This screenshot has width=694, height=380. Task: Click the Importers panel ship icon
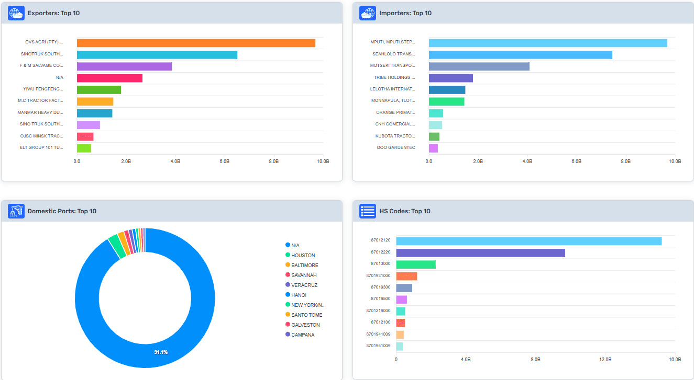(x=368, y=13)
